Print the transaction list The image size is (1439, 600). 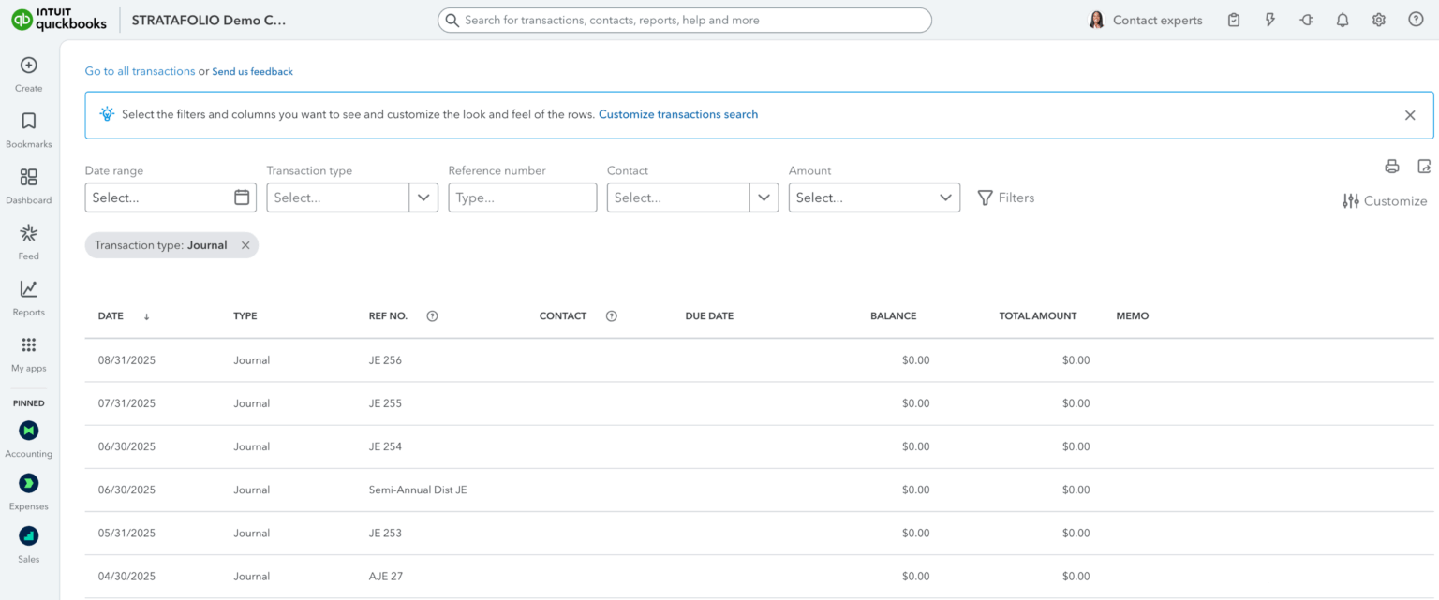[1392, 166]
